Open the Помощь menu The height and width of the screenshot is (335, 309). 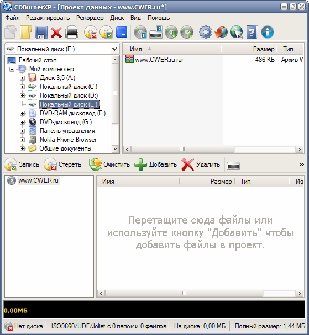(x=159, y=18)
